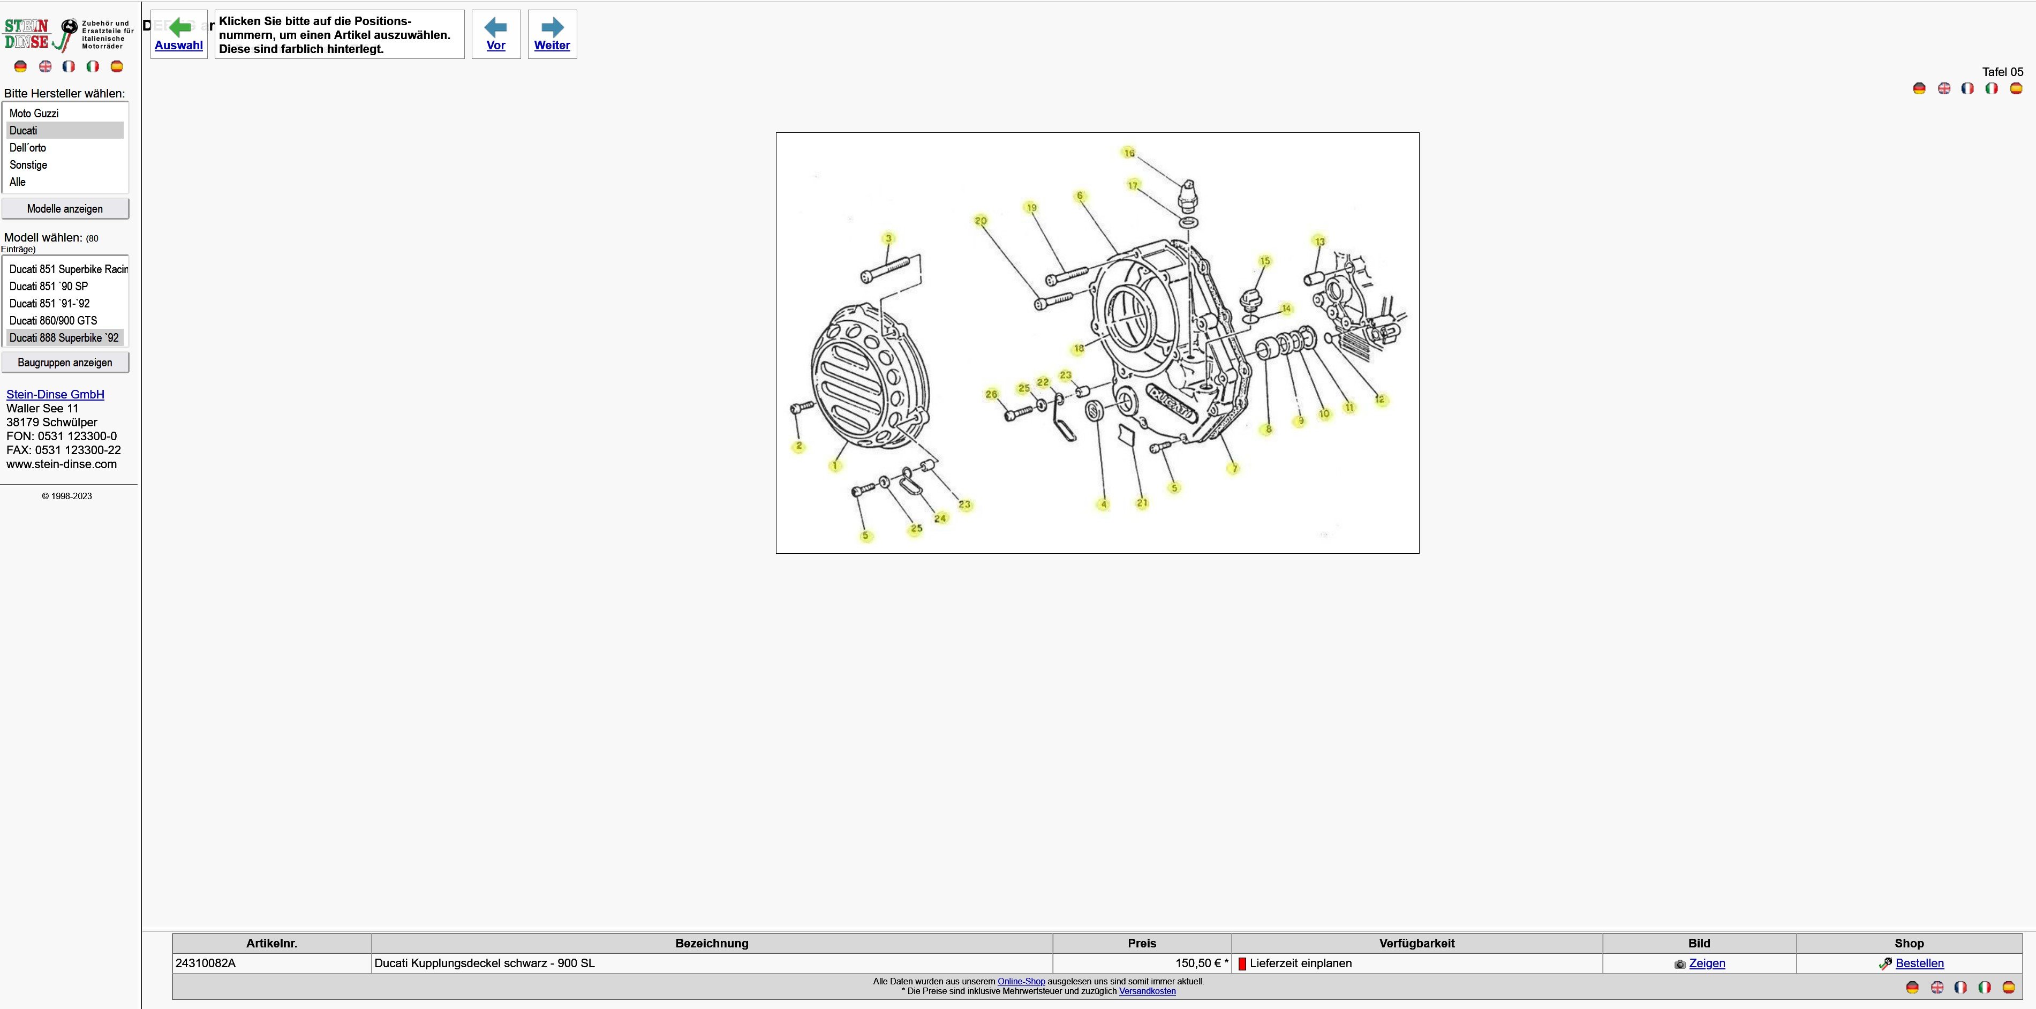Select the British flag in sidebar
The image size is (2036, 1009).
coord(45,66)
